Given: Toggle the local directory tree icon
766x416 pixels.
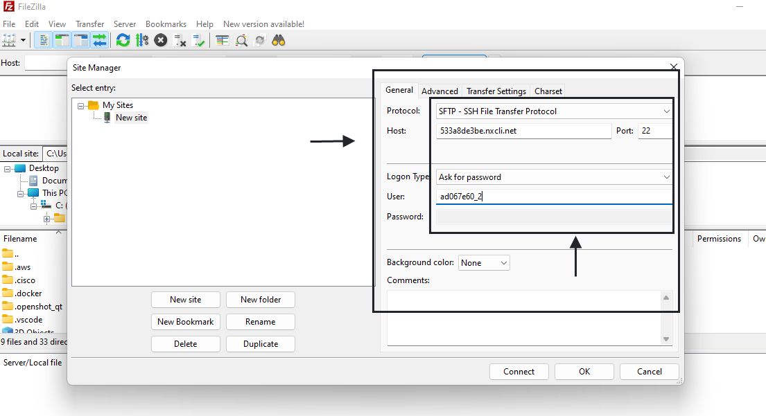Looking at the screenshot, I should pyautogui.click(x=62, y=40).
